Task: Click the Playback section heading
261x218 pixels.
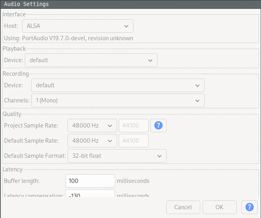Action: pyautogui.click(x=14, y=49)
